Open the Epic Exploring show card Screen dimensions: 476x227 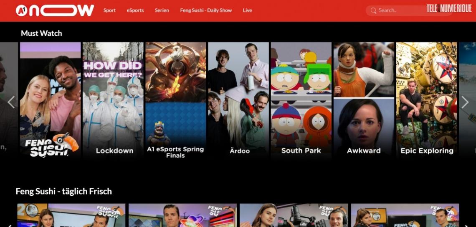[426, 100]
